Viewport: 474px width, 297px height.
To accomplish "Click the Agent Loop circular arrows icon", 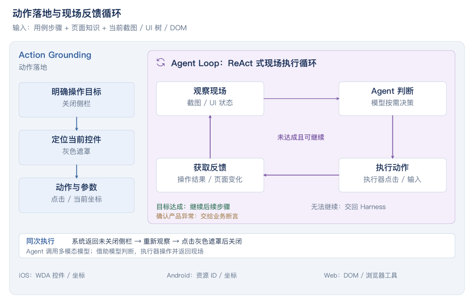I will (161, 63).
